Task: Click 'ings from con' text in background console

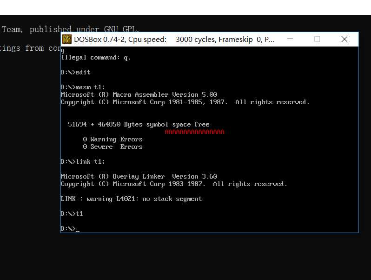Action: coord(30,48)
